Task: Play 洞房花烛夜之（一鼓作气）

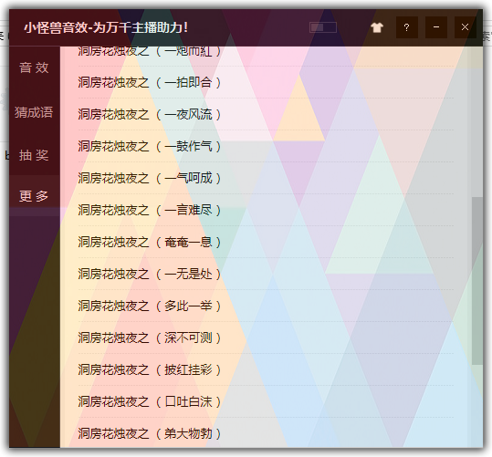Action: (x=266, y=147)
